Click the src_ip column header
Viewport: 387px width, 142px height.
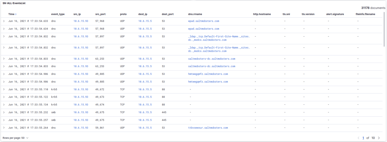tap(77, 14)
